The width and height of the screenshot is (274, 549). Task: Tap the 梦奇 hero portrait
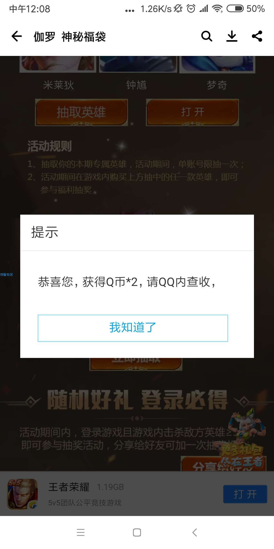(217, 64)
